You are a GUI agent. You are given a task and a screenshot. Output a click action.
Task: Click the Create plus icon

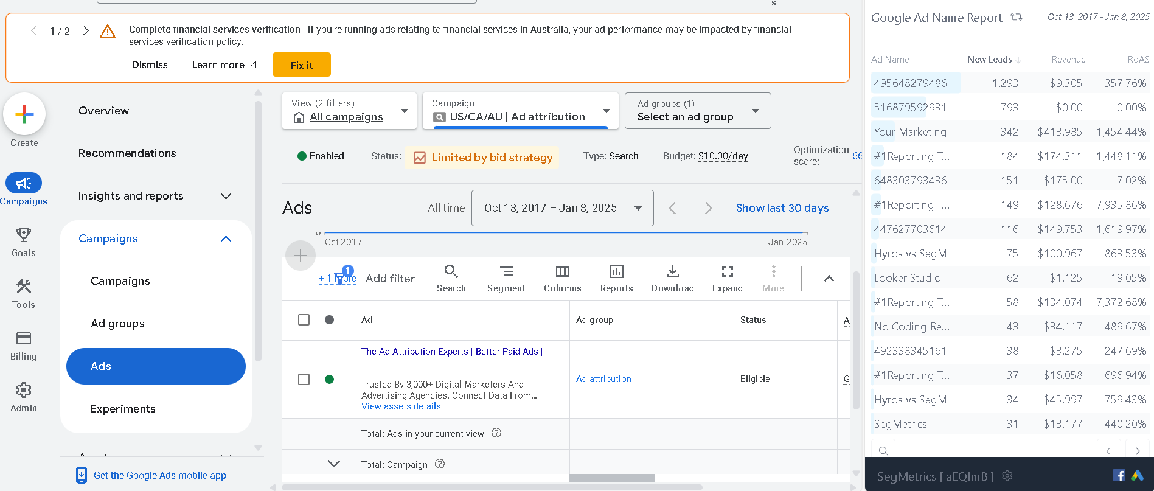tap(24, 114)
